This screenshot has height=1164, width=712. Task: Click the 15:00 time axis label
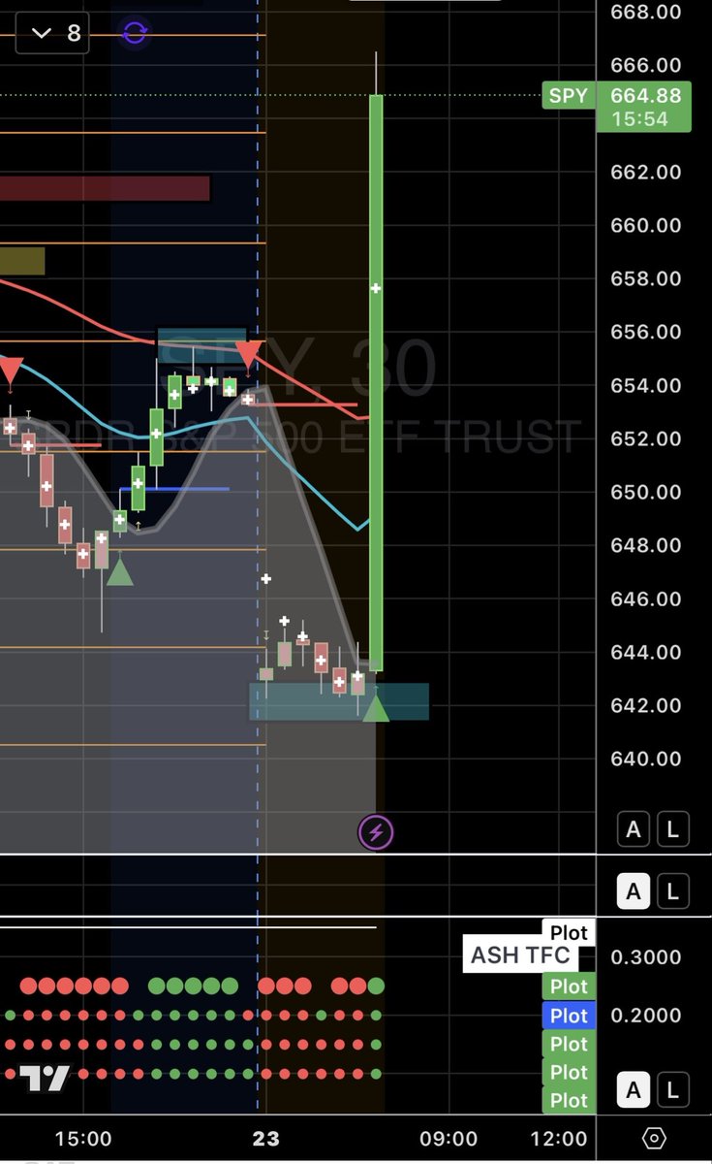tap(83, 1139)
